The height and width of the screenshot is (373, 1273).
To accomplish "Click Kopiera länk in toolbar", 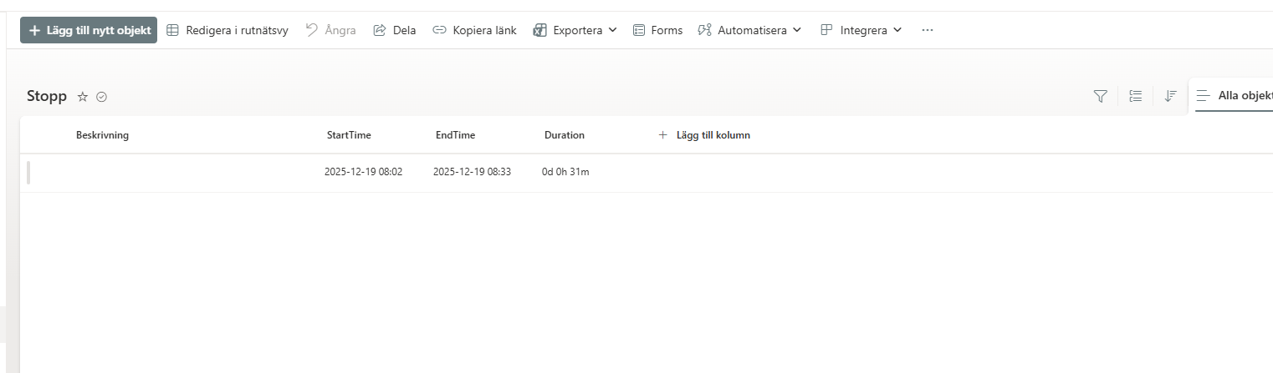I will pyautogui.click(x=474, y=30).
